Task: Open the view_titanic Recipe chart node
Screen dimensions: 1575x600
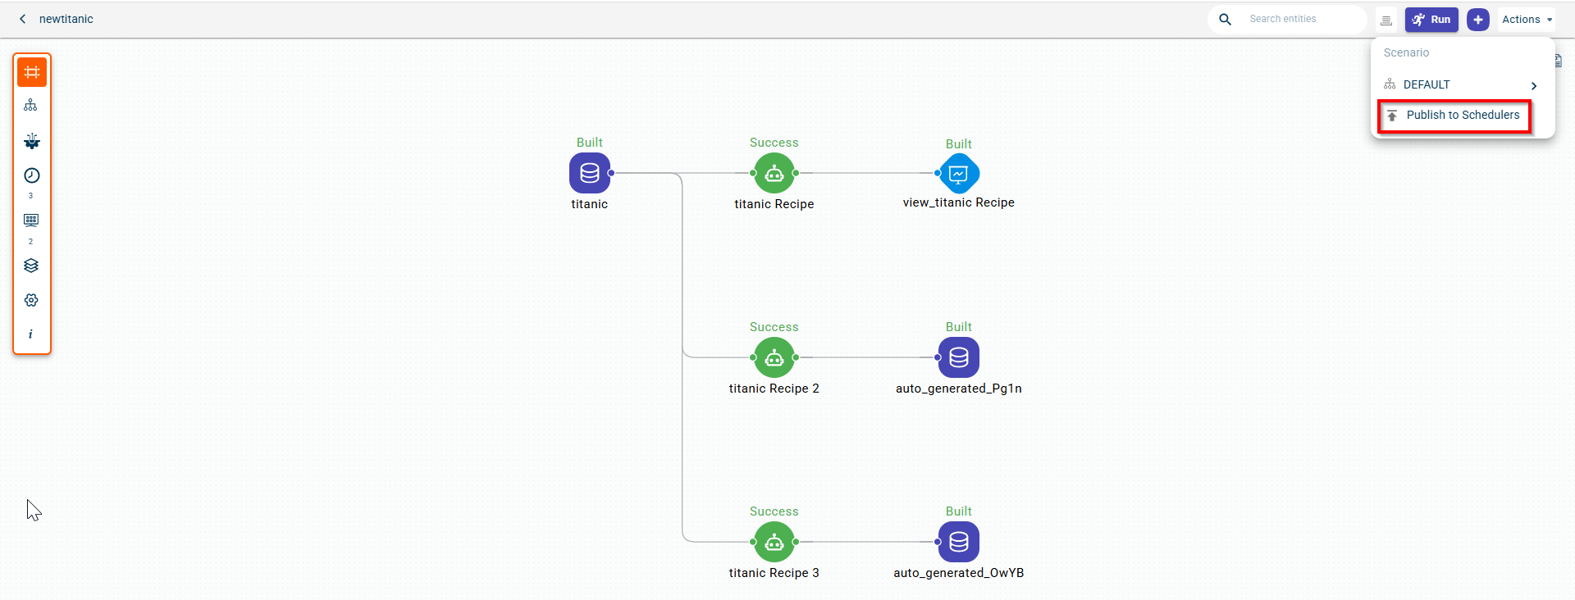Action: [958, 174]
